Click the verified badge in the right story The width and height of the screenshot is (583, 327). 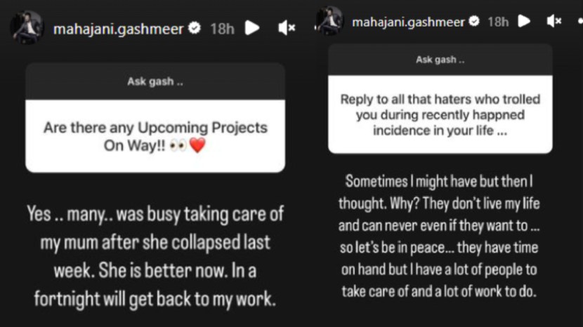pyautogui.click(x=473, y=21)
